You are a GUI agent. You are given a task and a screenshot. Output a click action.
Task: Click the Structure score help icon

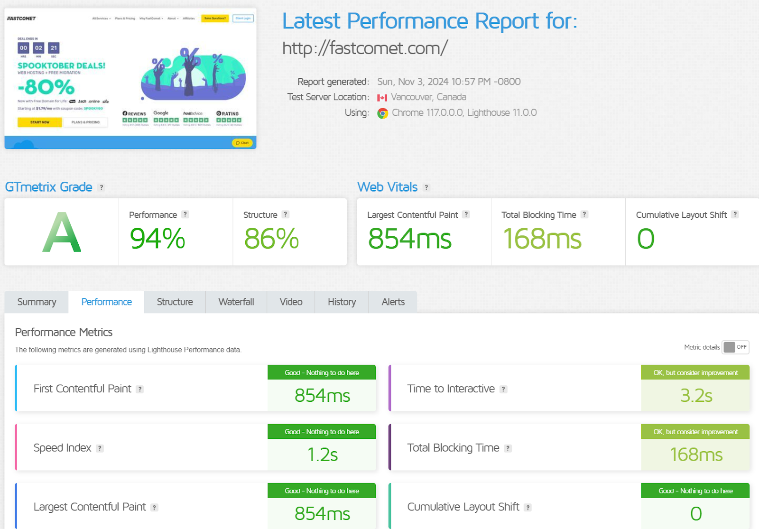point(285,214)
